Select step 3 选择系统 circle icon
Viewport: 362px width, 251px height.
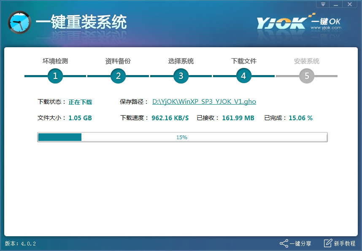(x=181, y=76)
